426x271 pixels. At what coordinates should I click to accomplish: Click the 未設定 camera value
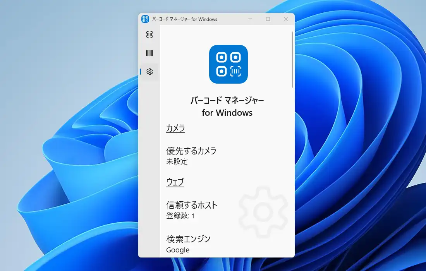point(177,161)
